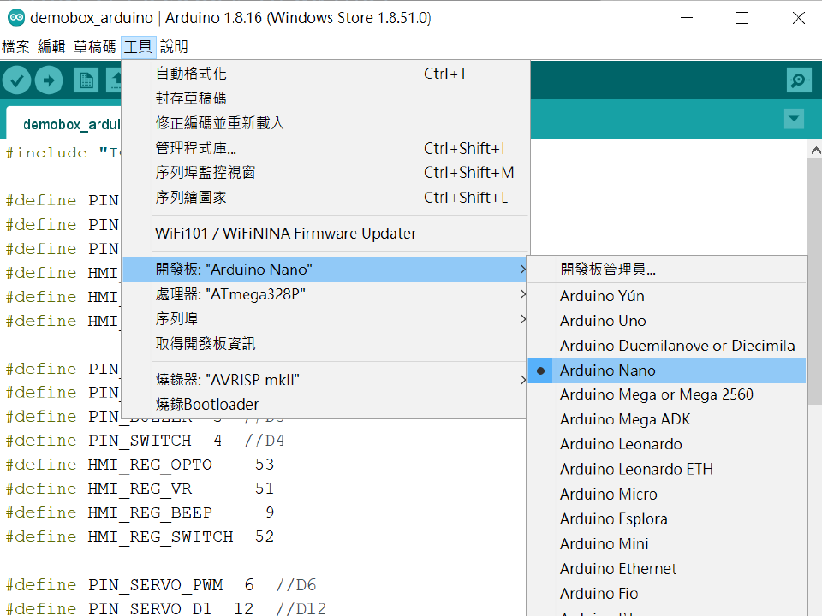Click the Upload arrow icon
822x616 pixels.
pyautogui.click(x=49, y=80)
